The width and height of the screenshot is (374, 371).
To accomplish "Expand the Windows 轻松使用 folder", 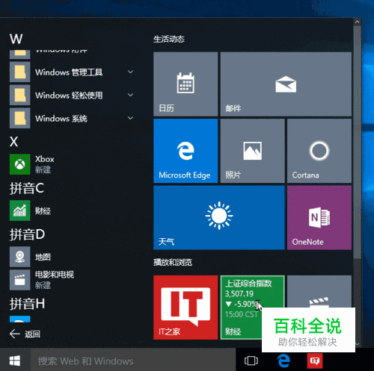I will [130, 95].
